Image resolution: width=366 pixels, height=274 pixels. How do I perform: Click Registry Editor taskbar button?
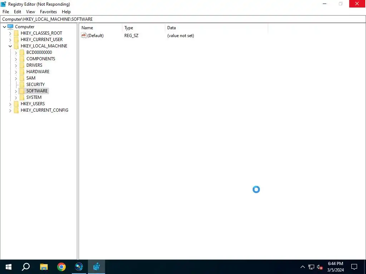tap(97, 267)
